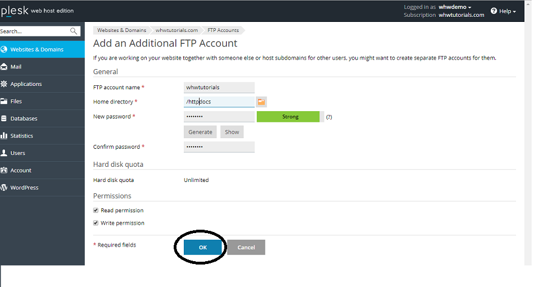Click the green Strong password strength bar
This screenshot has width=543, height=287.
tap(288, 117)
